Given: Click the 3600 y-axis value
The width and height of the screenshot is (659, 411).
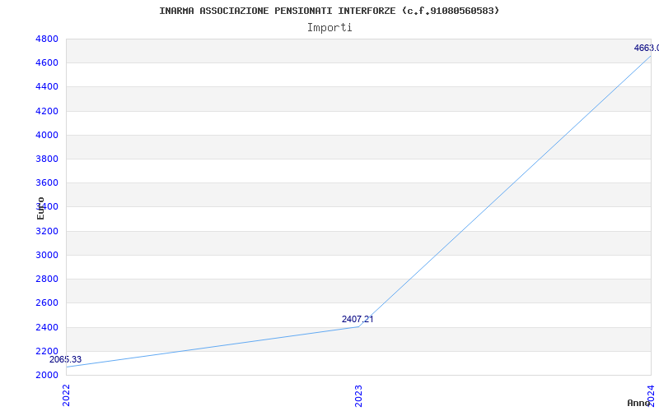Looking at the screenshot, I should click(x=47, y=182).
